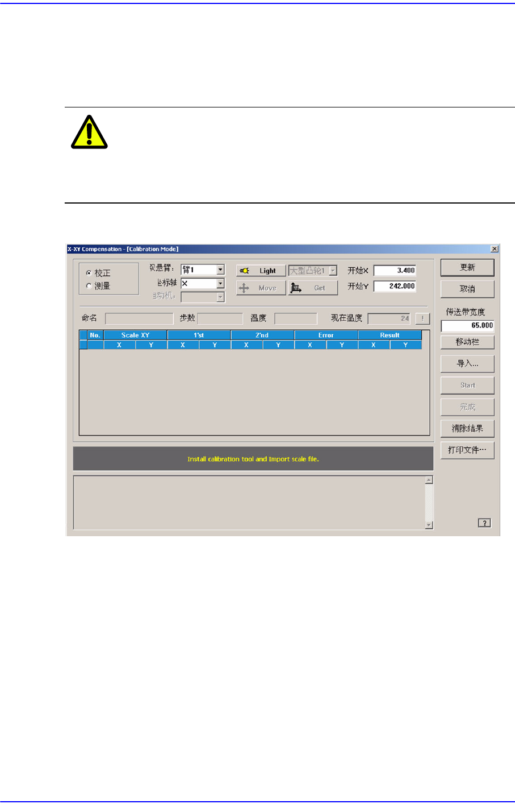Click the 开始Y input field
515x808 pixels.
tap(395, 286)
